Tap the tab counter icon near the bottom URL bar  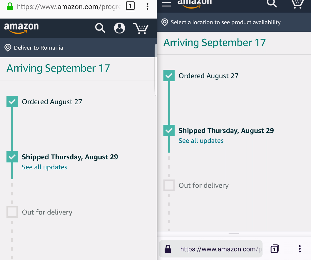[x=275, y=249]
